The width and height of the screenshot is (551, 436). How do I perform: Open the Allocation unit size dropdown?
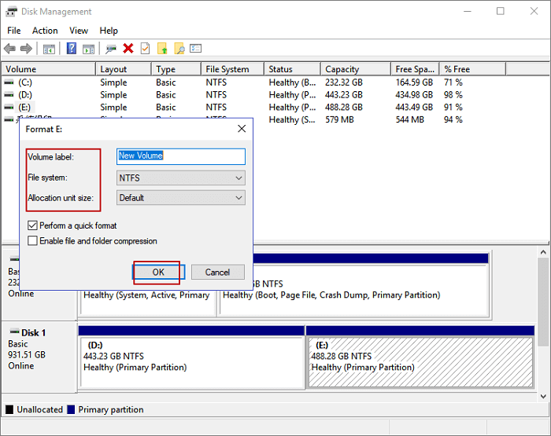coord(180,198)
